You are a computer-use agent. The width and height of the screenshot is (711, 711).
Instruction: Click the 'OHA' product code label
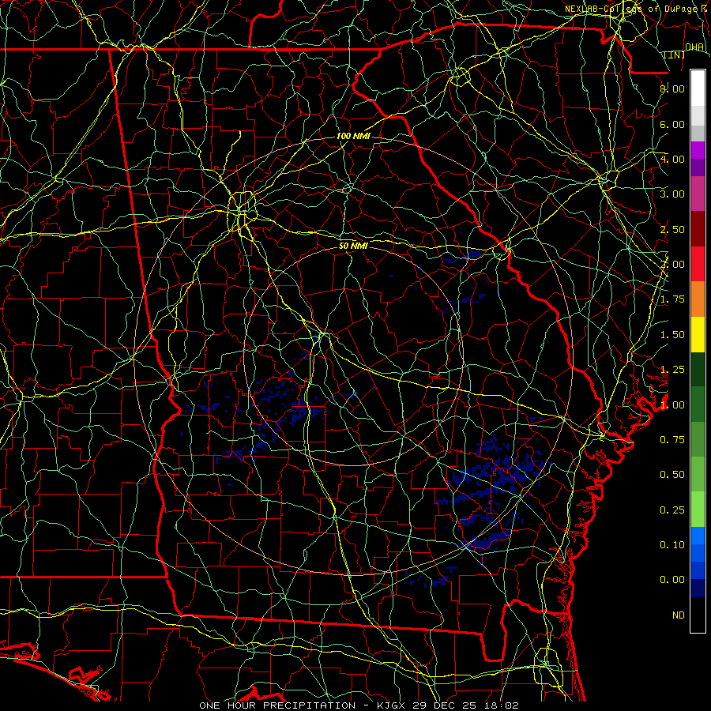[694, 47]
